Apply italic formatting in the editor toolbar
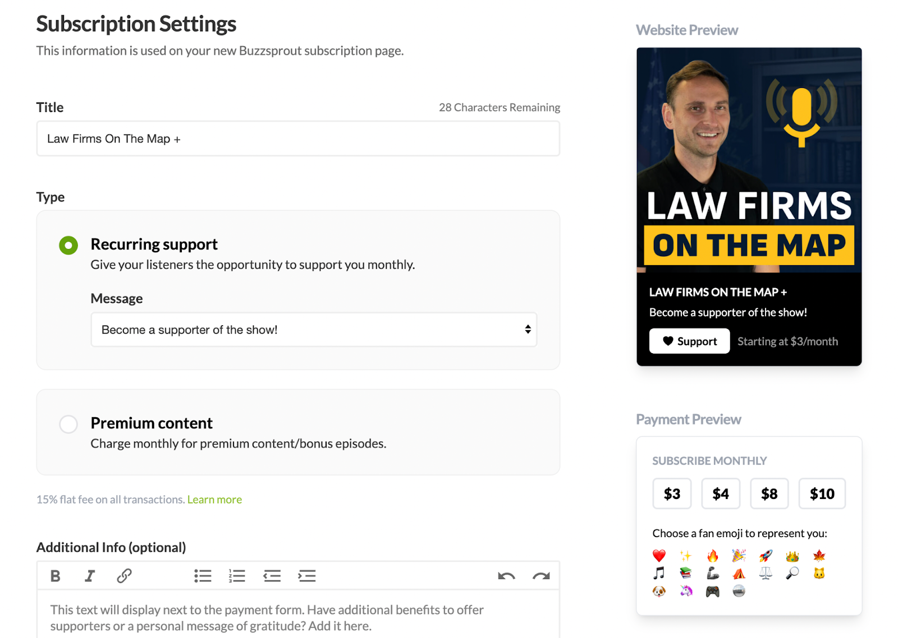The image size is (898, 638). 90,576
